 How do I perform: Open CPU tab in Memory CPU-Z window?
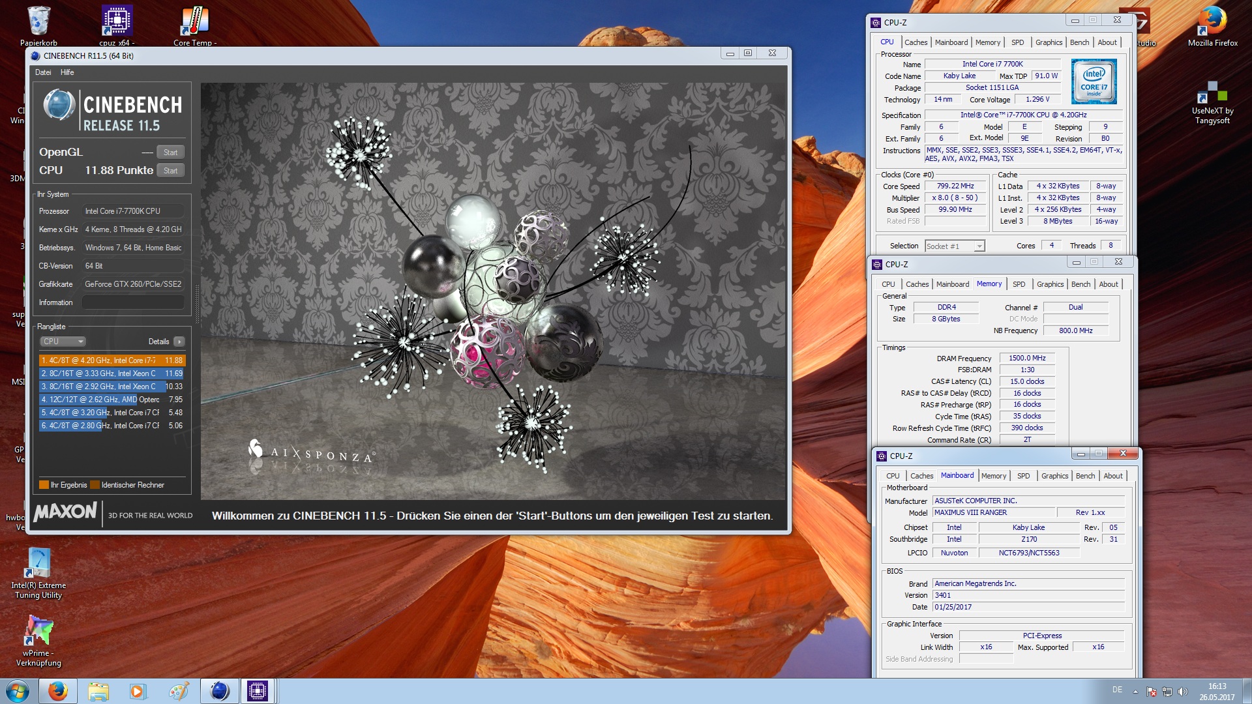click(x=888, y=284)
